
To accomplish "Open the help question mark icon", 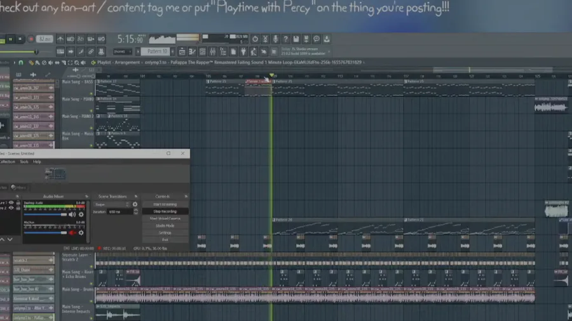I will [x=285, y=39].
